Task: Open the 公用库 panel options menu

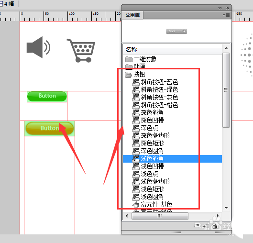Action: pyautogui.click(x=226, y=15)
